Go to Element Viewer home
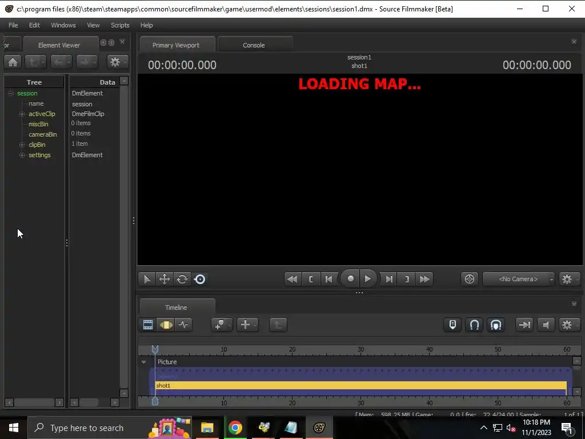 (13, 62)
